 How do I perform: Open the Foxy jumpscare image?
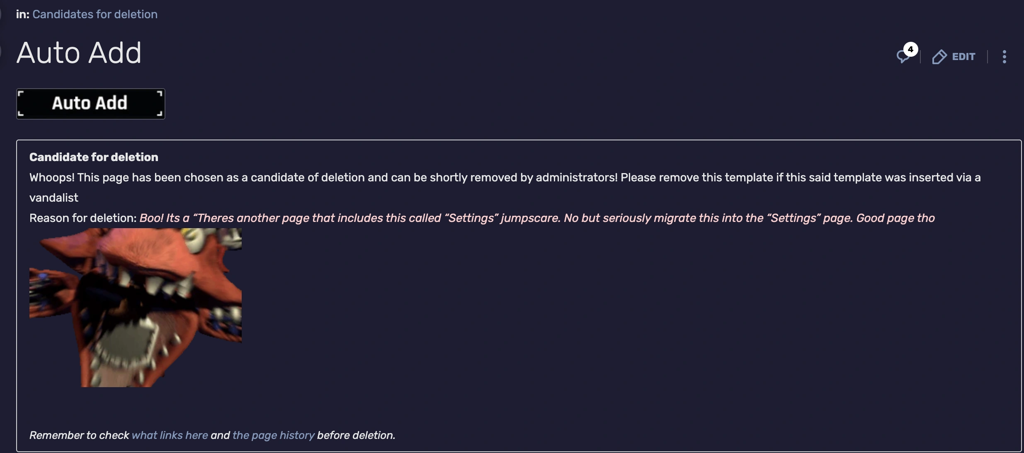coord(135,307)
